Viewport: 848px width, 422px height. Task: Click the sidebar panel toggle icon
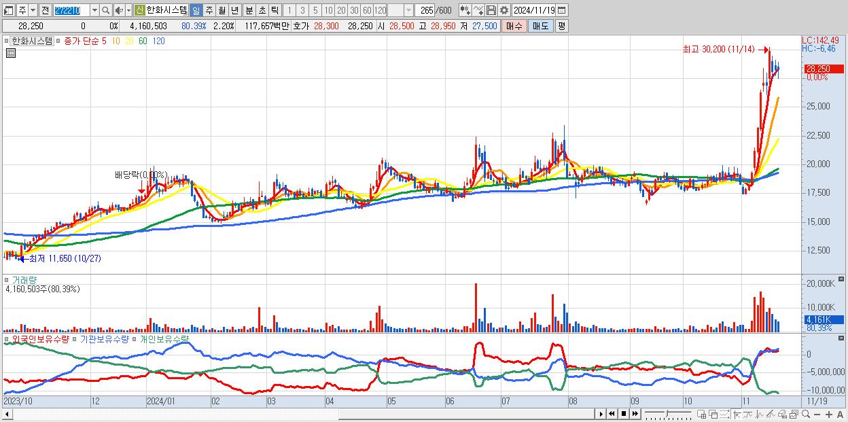pos(9,10)
